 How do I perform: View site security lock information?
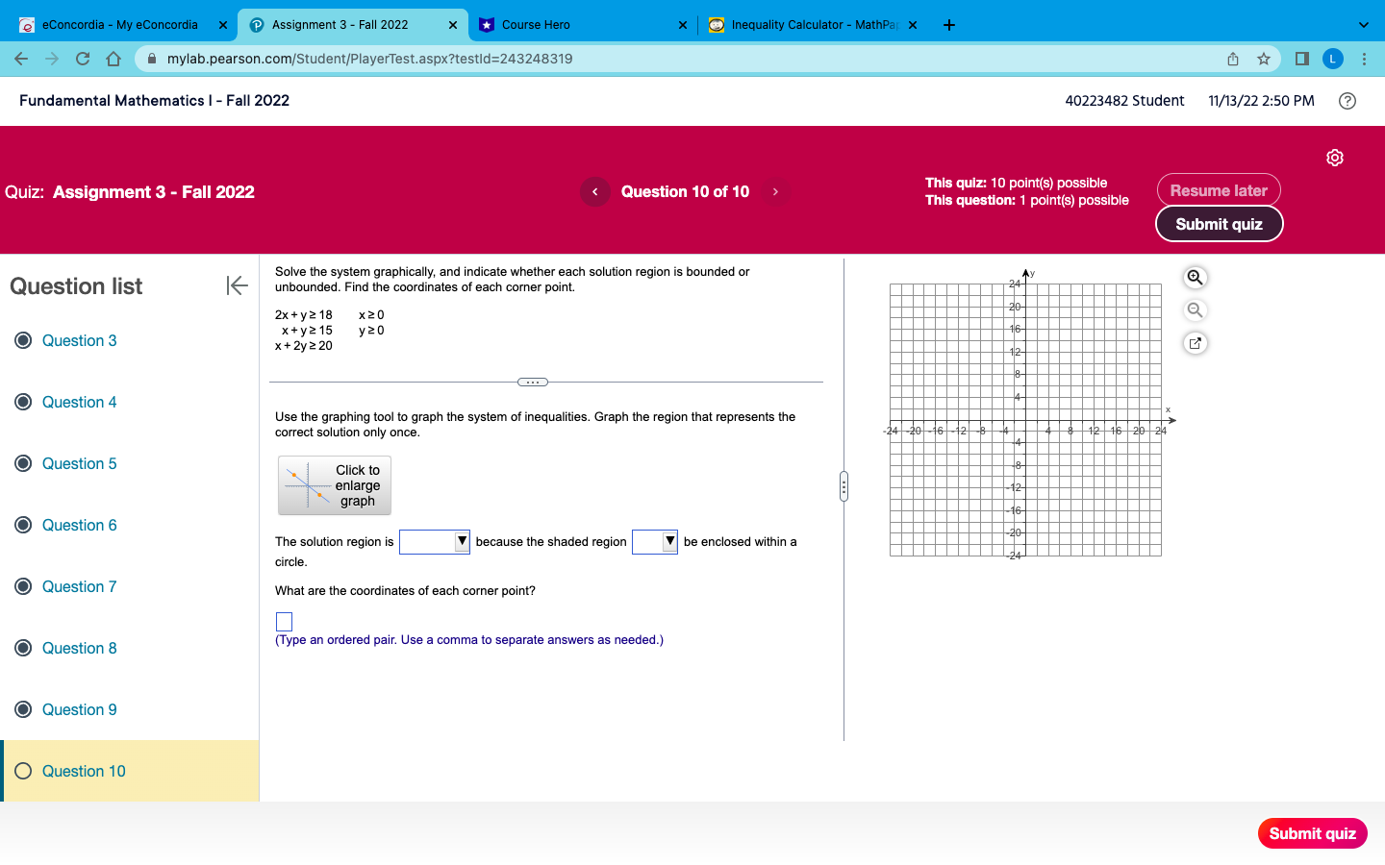(x=152, y=59)
